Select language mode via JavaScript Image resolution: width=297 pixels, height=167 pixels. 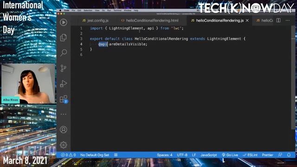208,155
